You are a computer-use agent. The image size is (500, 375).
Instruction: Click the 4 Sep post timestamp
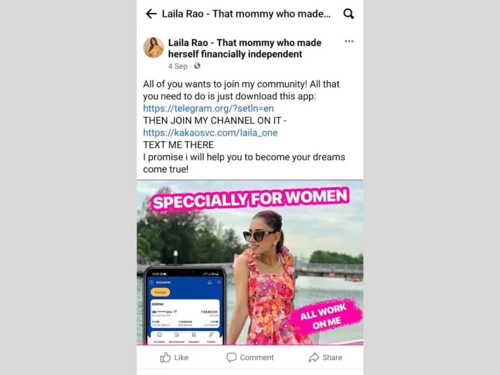tap(178, 66)
